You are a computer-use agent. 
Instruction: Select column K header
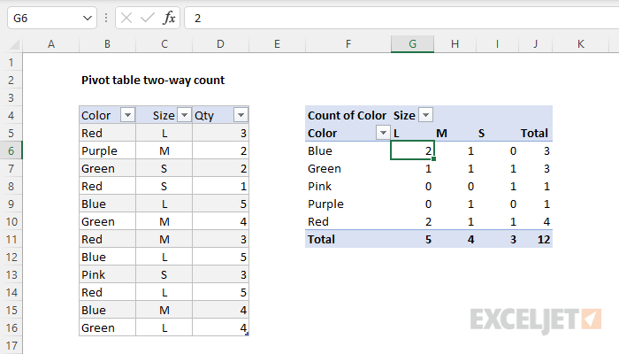coord(581,44)
